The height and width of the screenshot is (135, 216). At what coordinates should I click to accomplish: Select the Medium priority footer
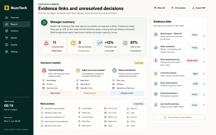pos(91,93)
